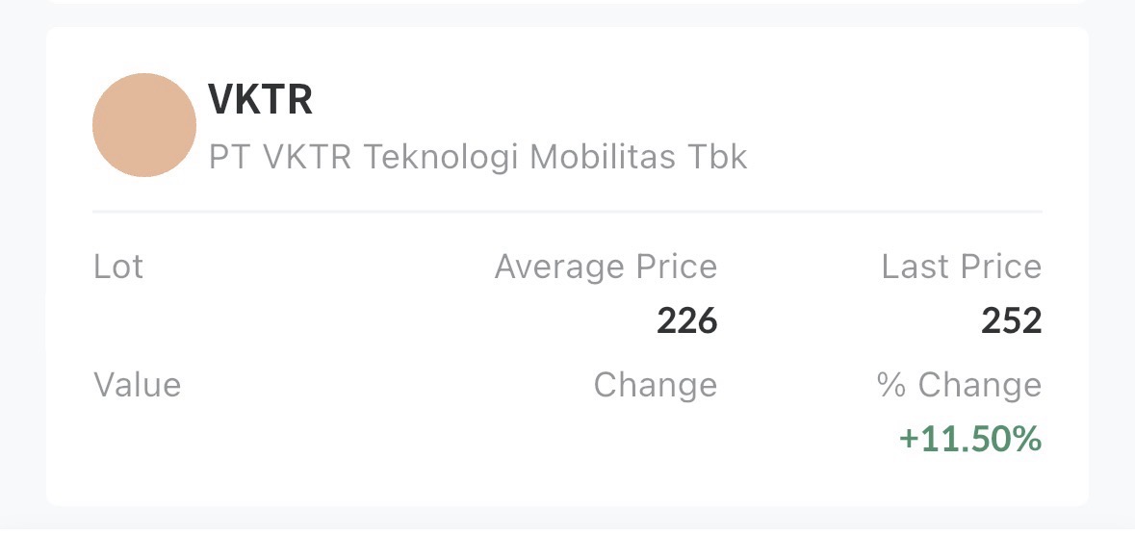Open the previous holding card above VKTR
Viewport: 1135px width, 535px height.
coord(567,2)
